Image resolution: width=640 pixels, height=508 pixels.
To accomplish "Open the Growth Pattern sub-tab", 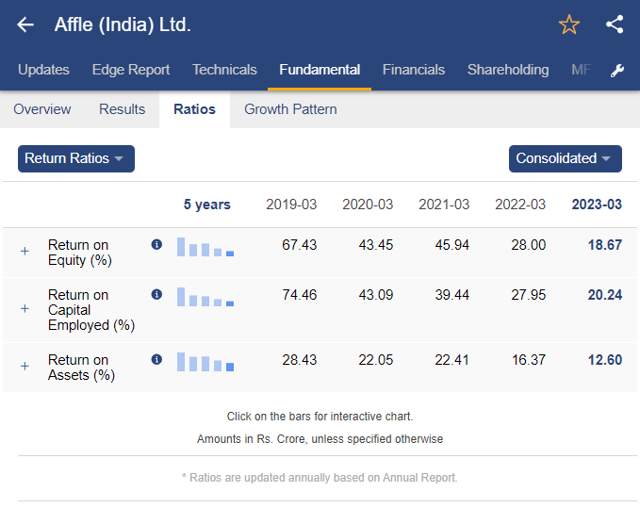I will point(290,109).
